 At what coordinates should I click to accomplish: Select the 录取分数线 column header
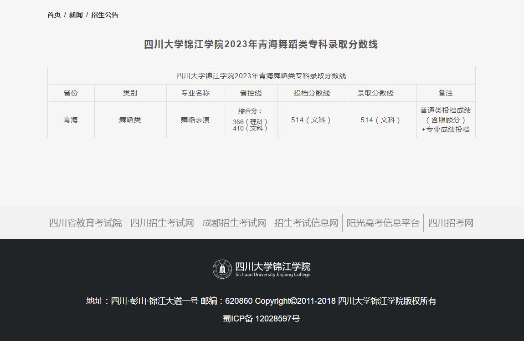click(382, 93)
